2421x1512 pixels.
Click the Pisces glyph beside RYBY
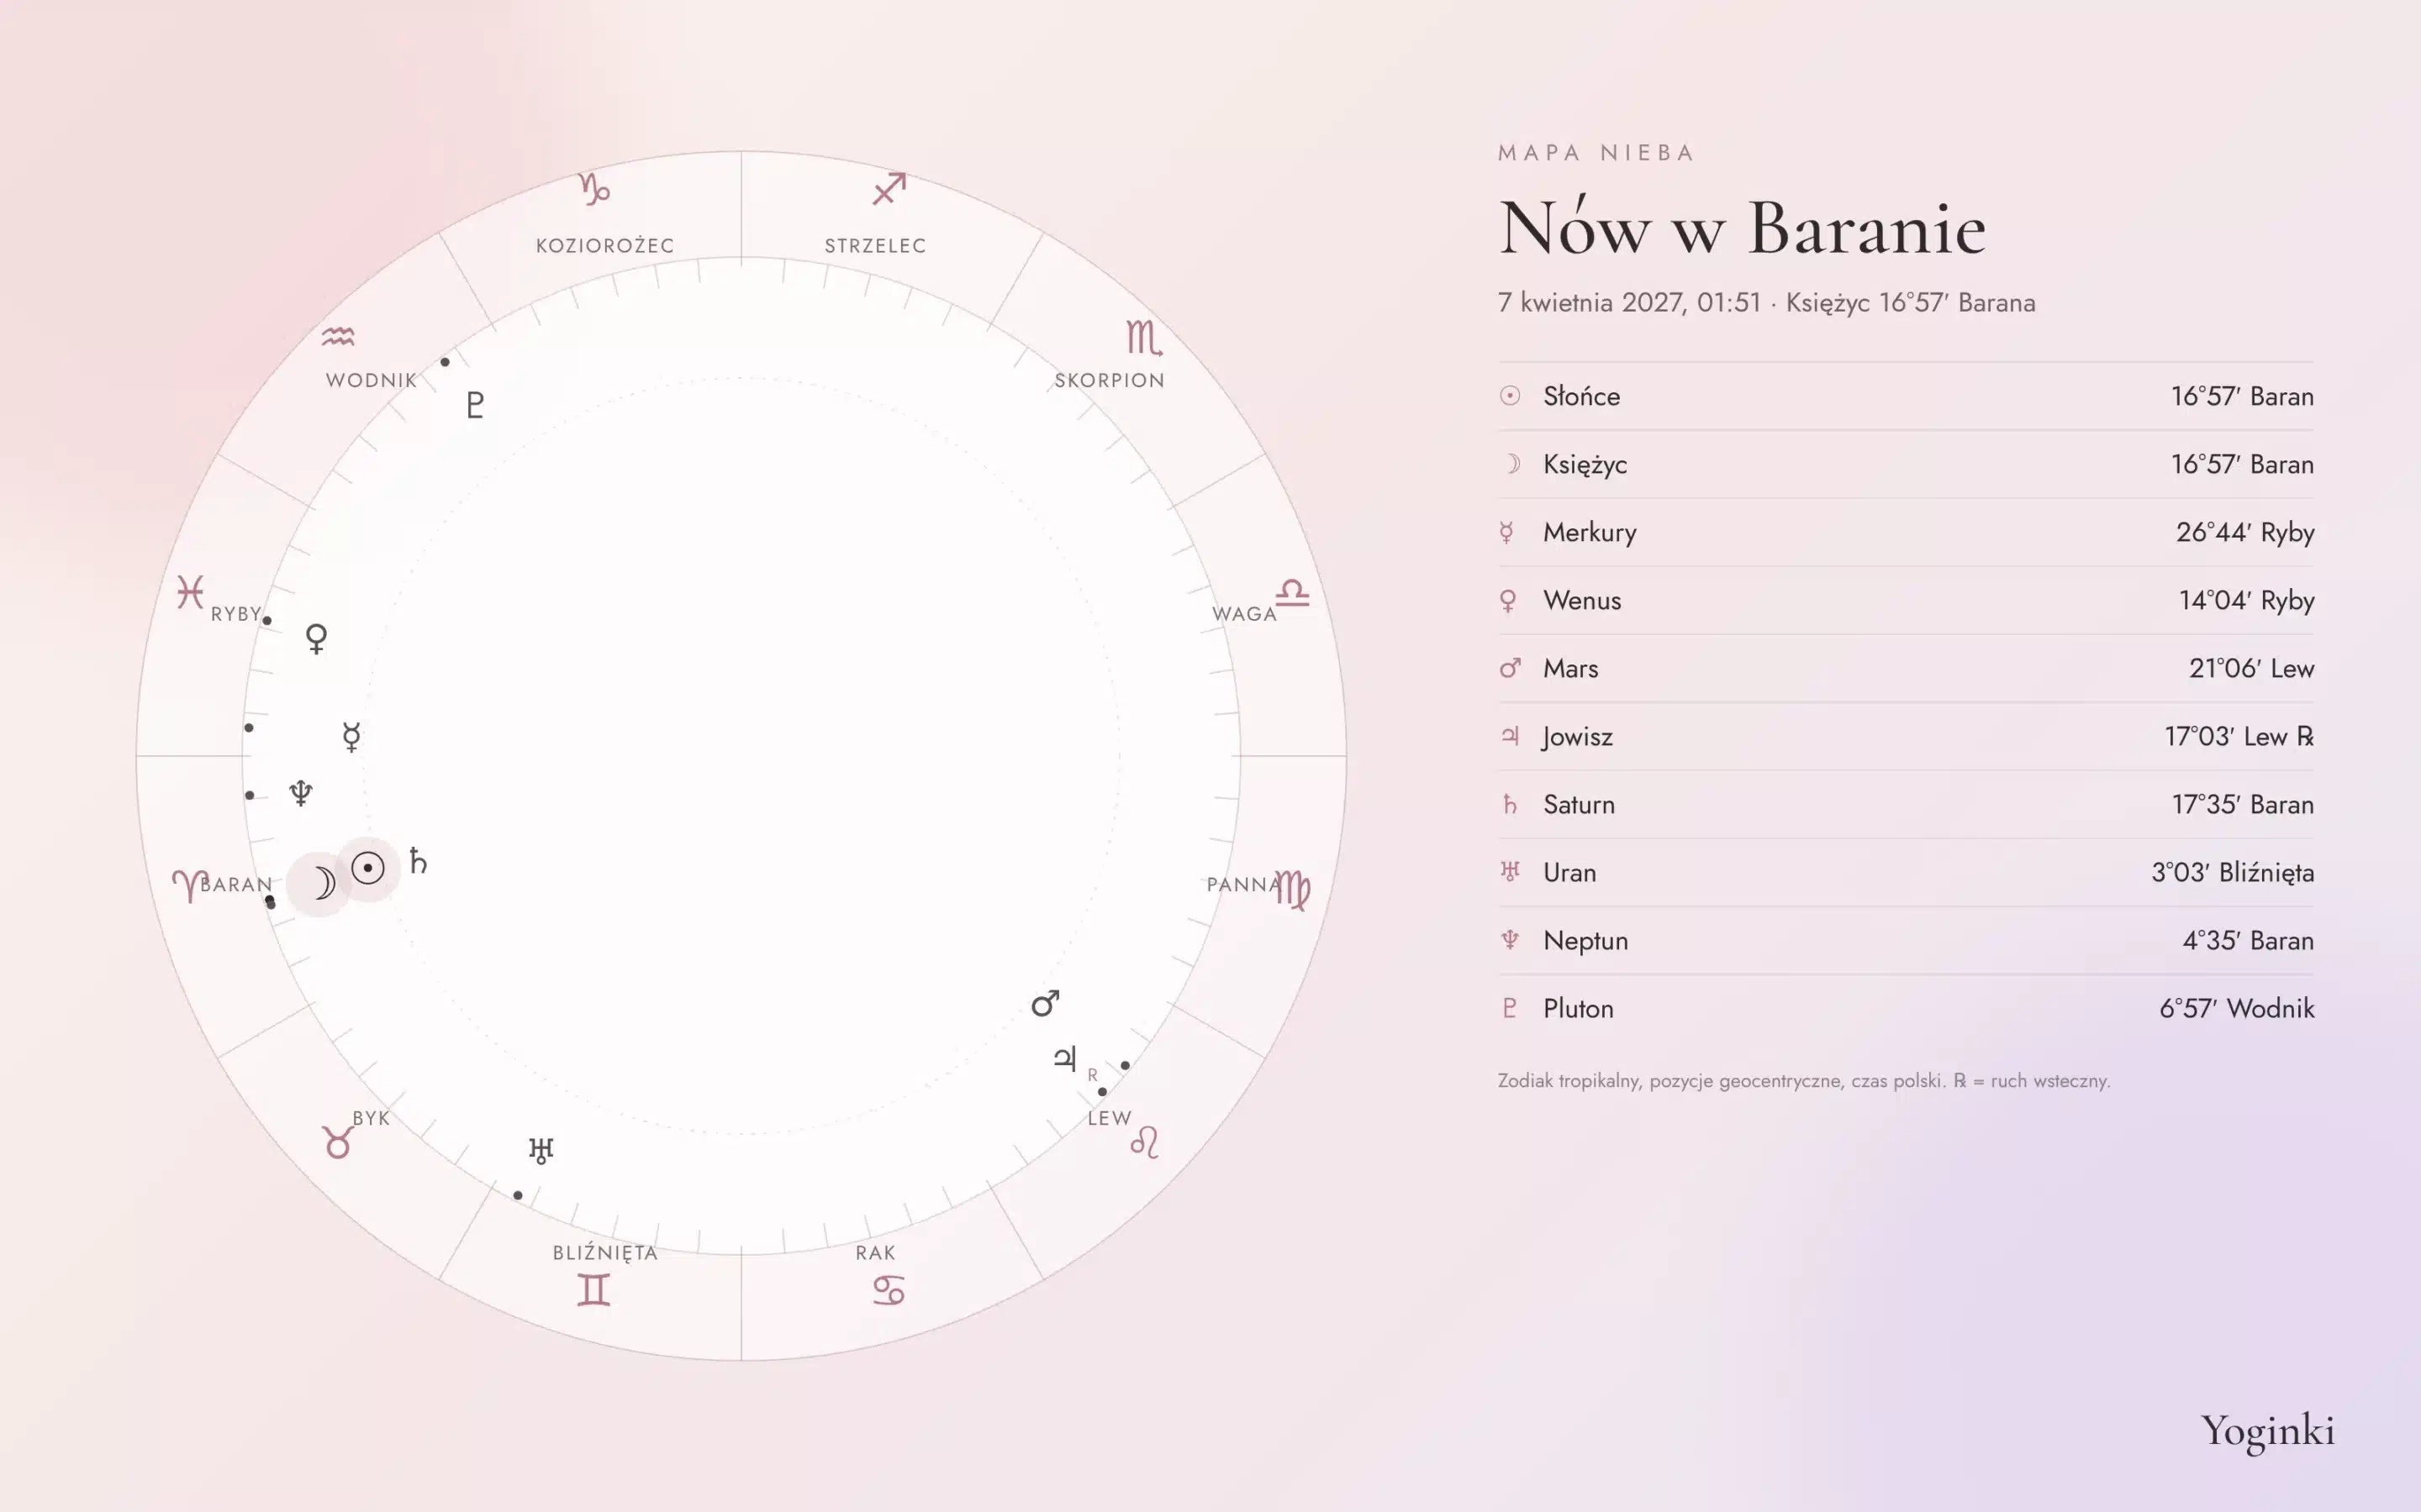pos(190,592)
